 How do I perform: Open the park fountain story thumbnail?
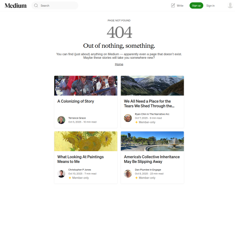point(152,141)
